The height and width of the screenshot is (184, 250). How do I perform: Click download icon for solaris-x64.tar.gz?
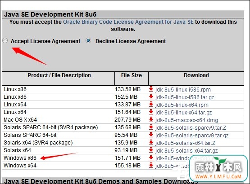tap(151, 150)
